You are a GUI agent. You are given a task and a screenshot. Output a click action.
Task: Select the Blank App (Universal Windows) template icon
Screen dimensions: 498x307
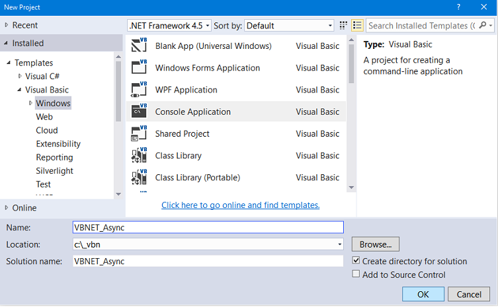[x=139, y=45]
